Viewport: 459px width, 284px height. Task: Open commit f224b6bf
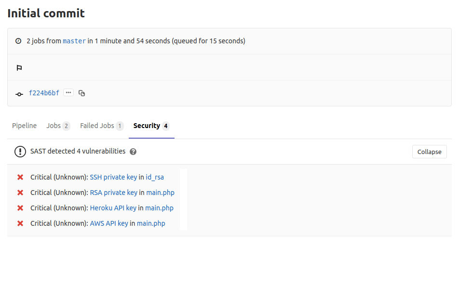coord(44,92)
